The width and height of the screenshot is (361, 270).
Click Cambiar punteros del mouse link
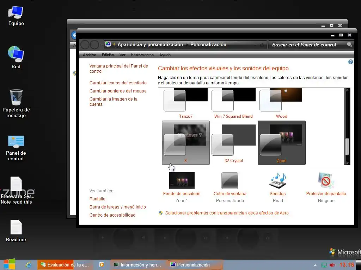(x=118, y=91)
